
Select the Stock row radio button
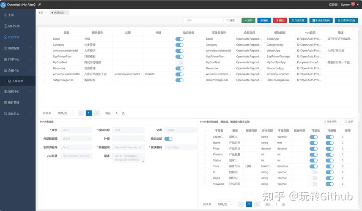pyautogui.click(x=44, y=39)
